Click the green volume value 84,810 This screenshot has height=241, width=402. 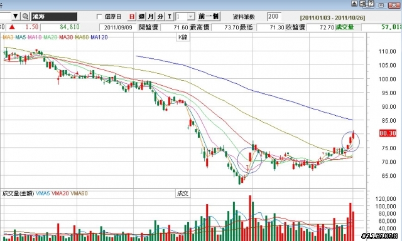point(70,27)
